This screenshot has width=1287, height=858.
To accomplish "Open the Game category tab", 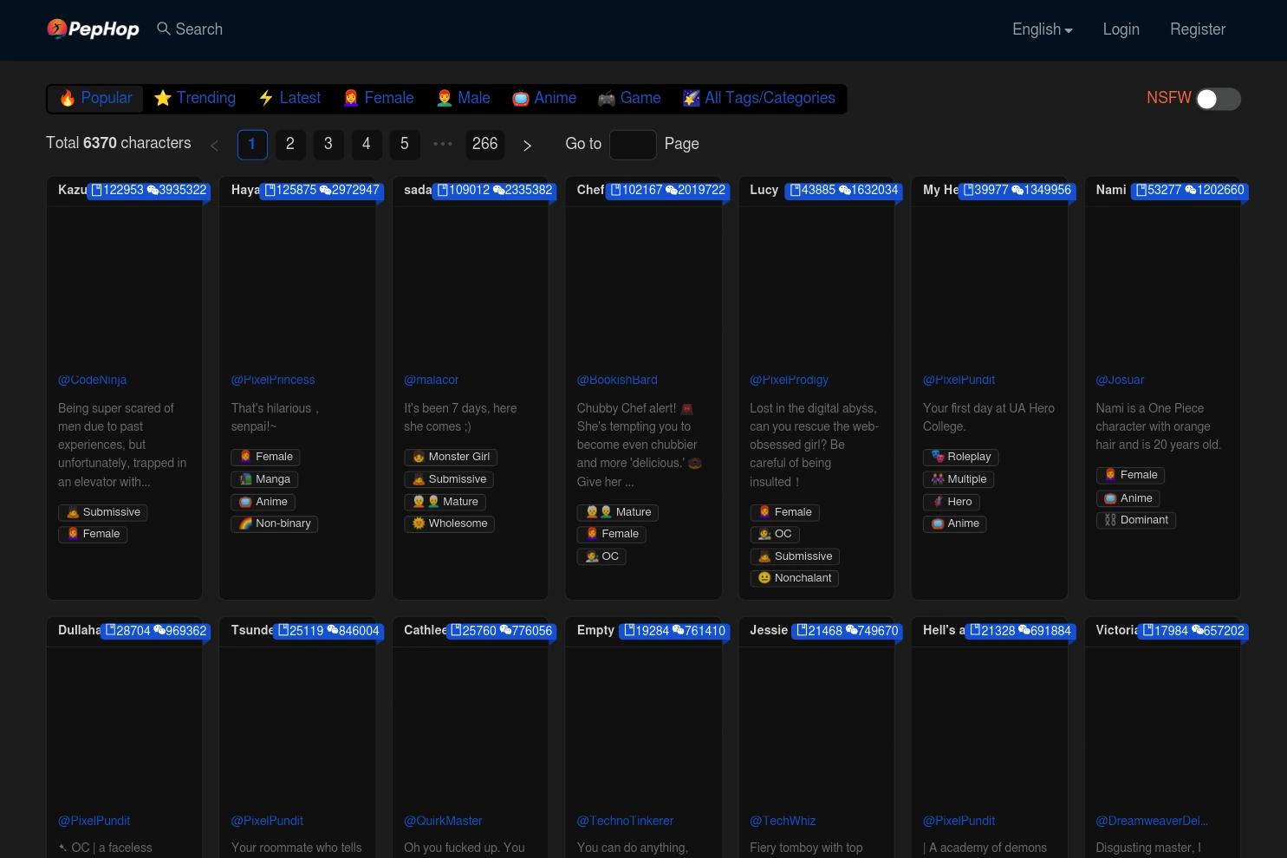I will tap(629, 98).
